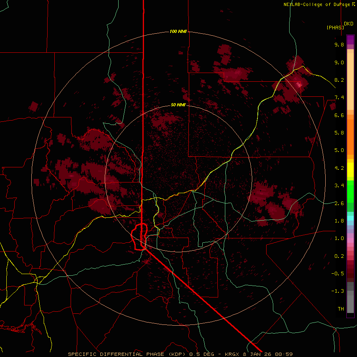Viewport: 357px width, 357px height.
Task: Select the 1.0 value on color scale
Action: click(339, 238)
